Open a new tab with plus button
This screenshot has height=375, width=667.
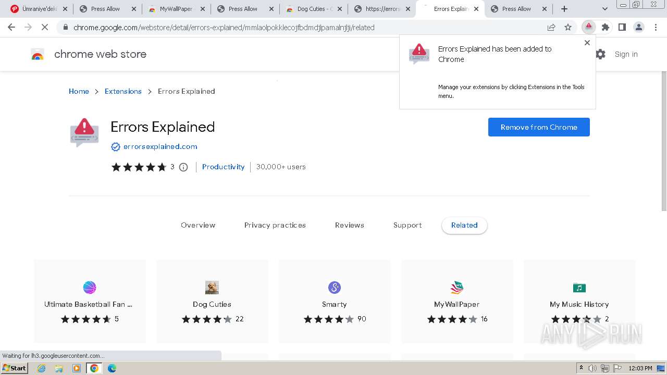coord(564,9)
